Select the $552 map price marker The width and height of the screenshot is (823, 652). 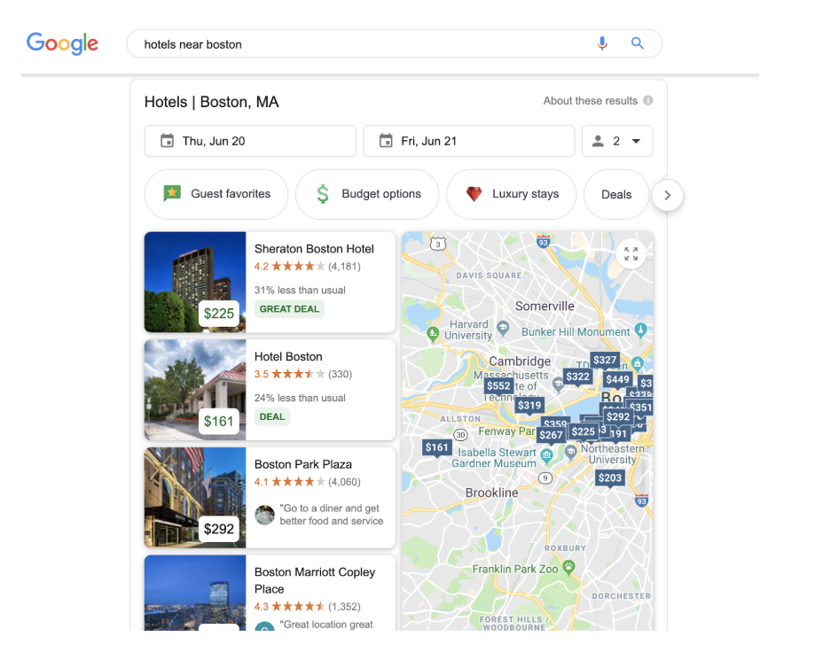pyautogui.click(x=498, y=387)
